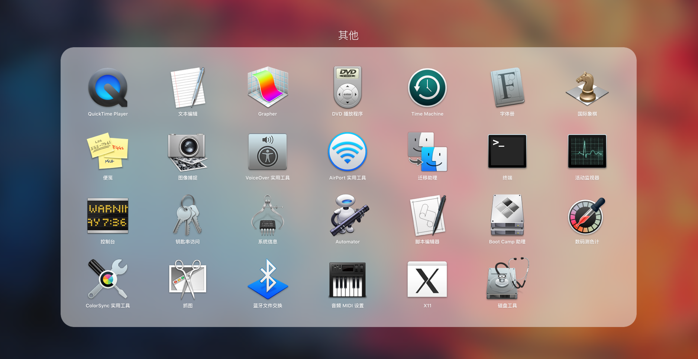This screenshot has width=698, height=359.
Task: Launch Automator robot icon
Action: pyautogui.click(x=349, y=215)
